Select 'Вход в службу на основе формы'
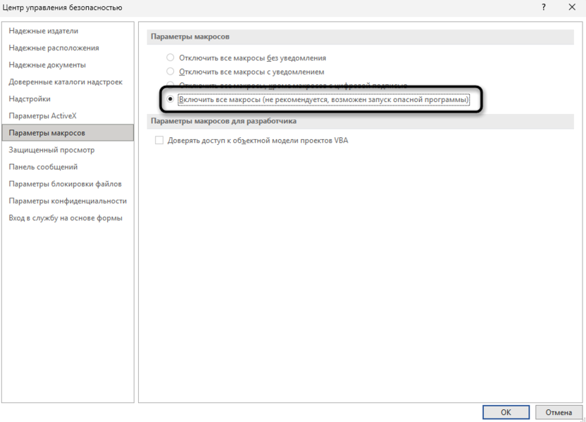Viewport: 586px width, 422px height. click(x=66, y=218)
